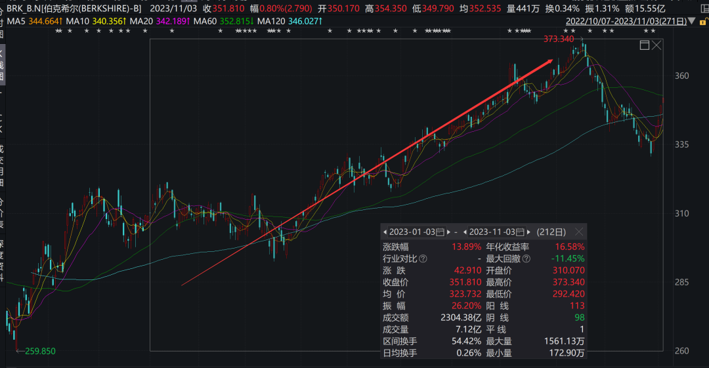Screen dimensions: 709x368
Task: Click the header 幅 0.80%(2.790) change value
Action: [281, 9]
